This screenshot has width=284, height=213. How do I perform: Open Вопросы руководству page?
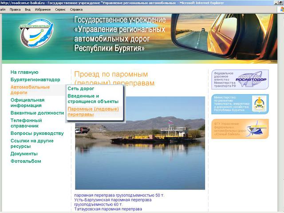(x=37, y=133)
